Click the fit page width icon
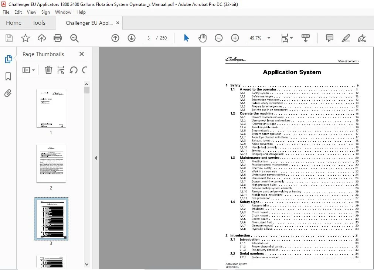The image size is (374, 270). point(285,38)
